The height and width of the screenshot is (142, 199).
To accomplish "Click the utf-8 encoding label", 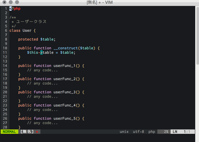I will coord(138,132).
